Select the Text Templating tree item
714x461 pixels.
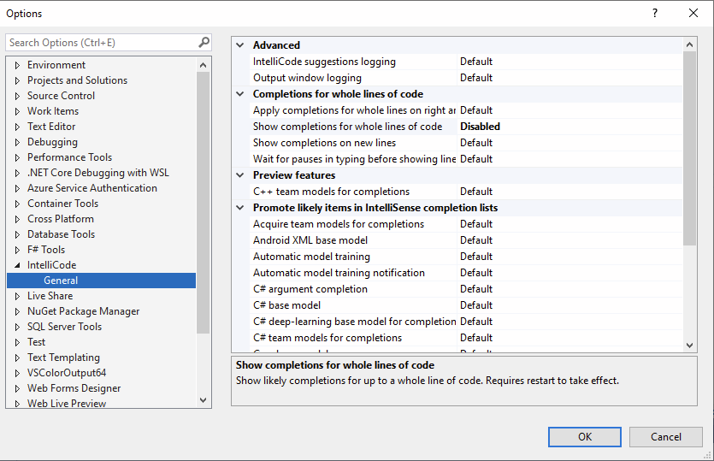click(63, 358)
